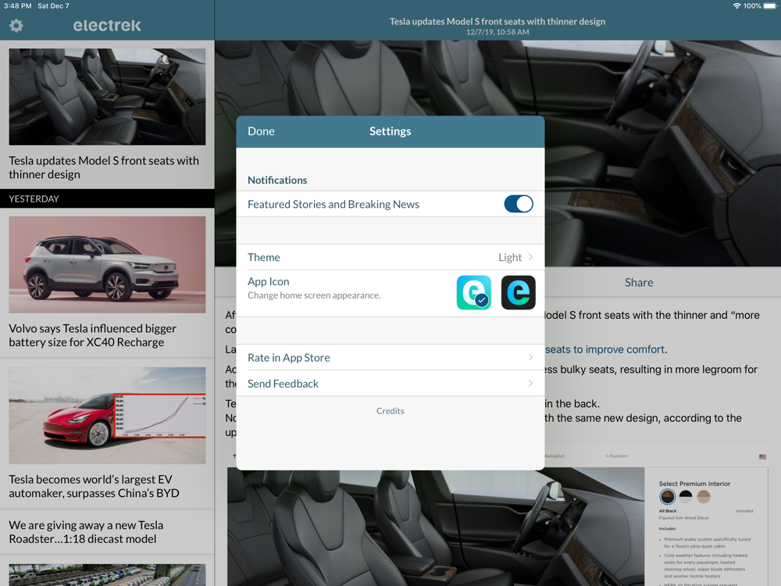Open the Tesla Model S seats article thumbnail
781x586 pixels.
click(x=107, y=97)
